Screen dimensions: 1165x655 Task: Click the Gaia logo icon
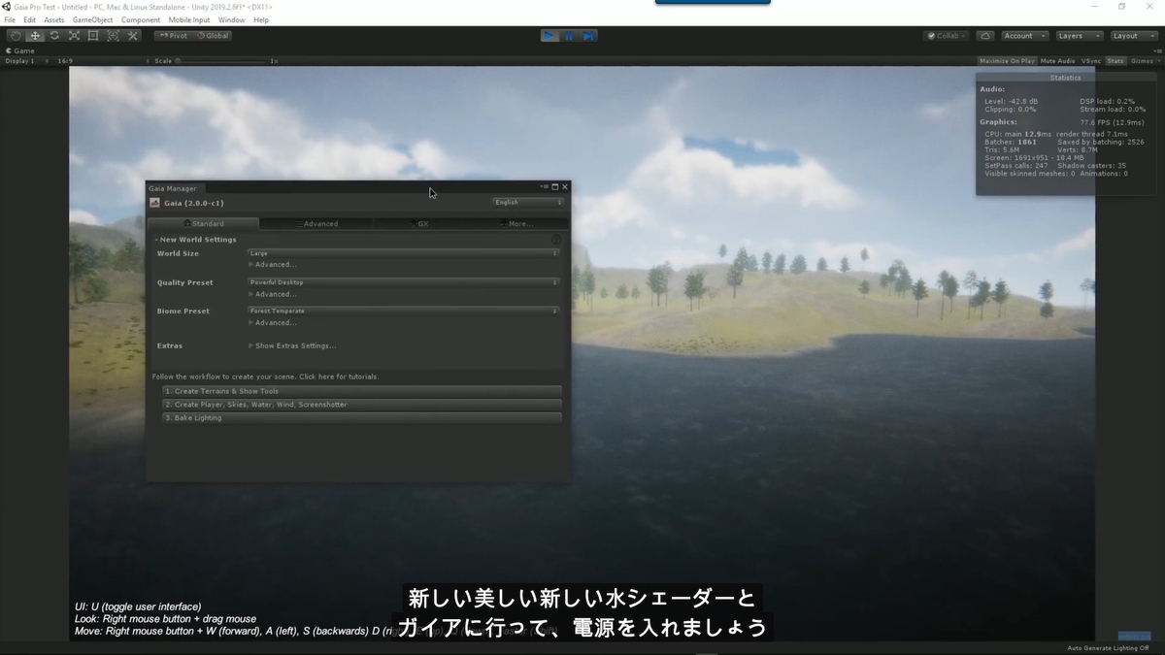[154, 203]
